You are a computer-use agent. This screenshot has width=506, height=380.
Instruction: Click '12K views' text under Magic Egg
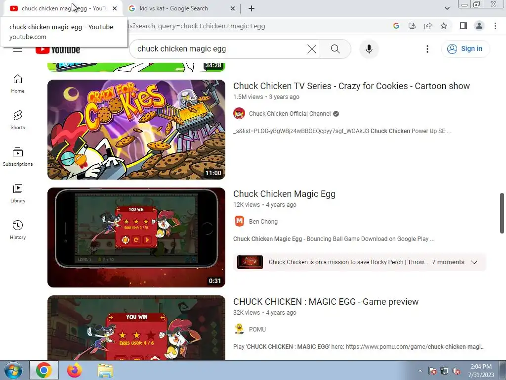(247, 205)
